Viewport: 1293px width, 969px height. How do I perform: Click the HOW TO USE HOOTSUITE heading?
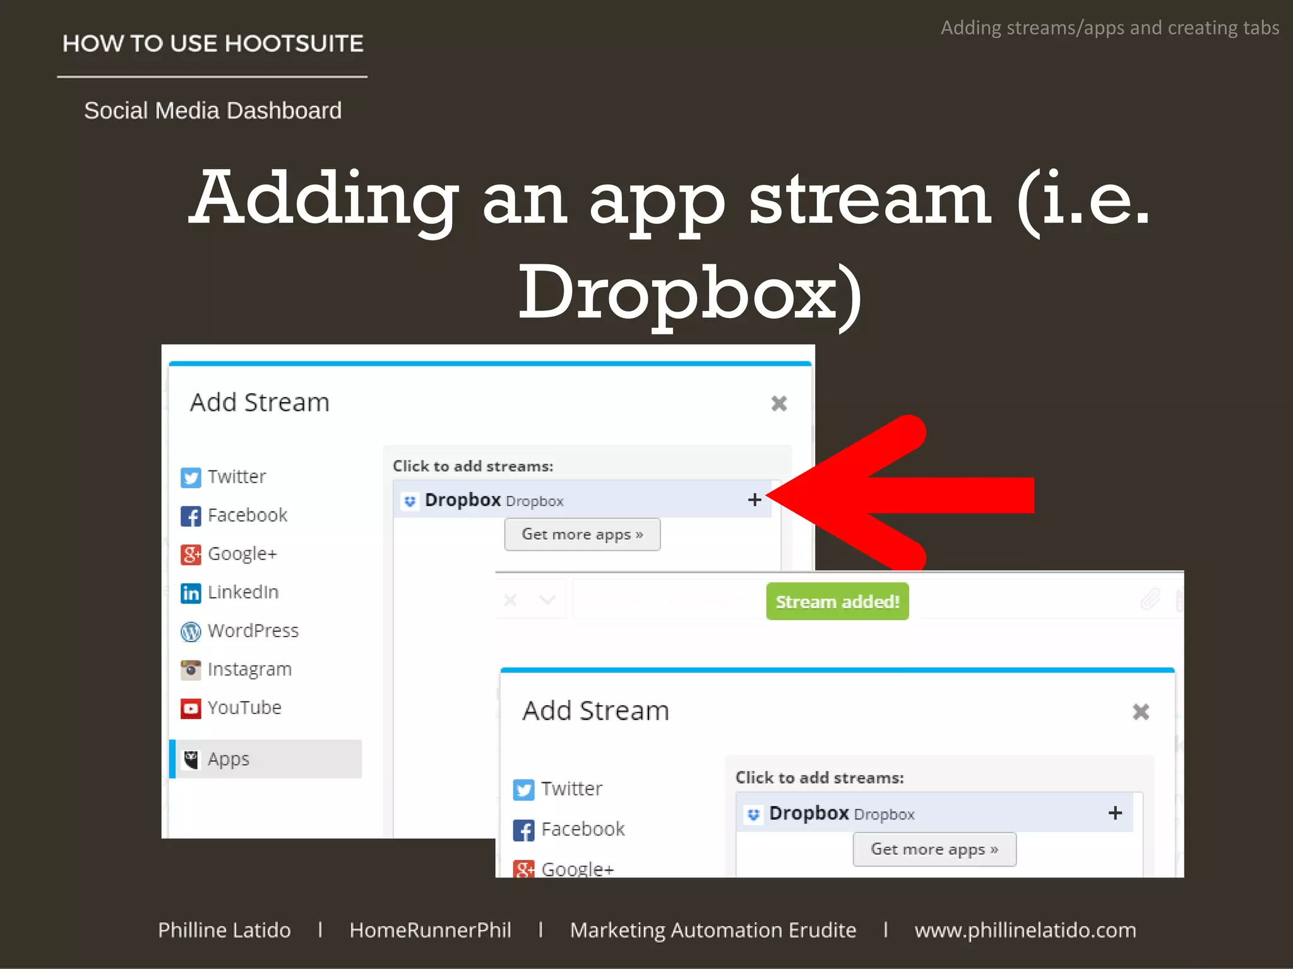213,44
